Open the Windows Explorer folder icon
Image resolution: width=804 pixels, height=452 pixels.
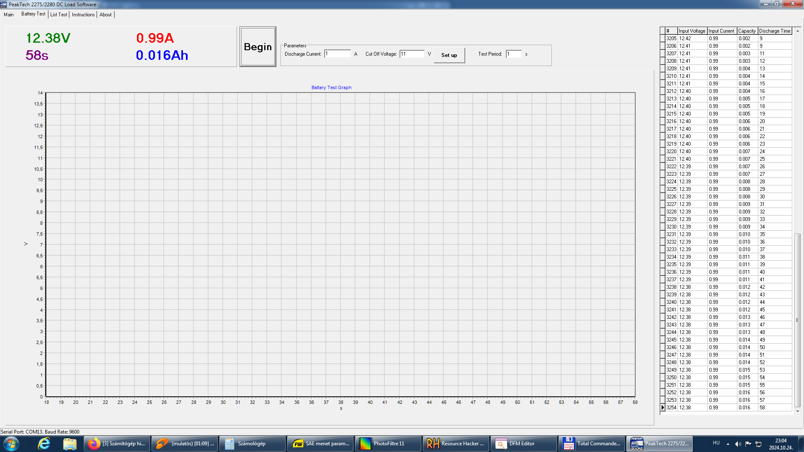(x=70, y=444)
